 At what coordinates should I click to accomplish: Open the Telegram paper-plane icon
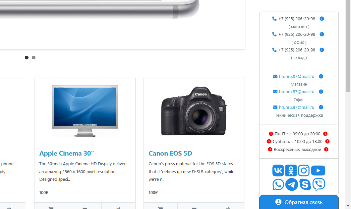291,184
